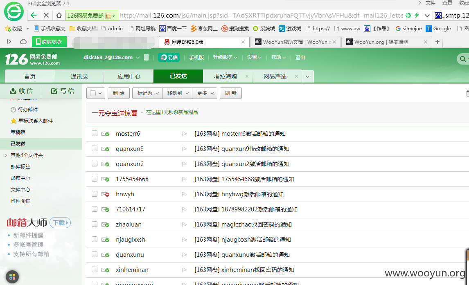
Task: Click the lightning speed icon in address bar
Action: [417, 15]
